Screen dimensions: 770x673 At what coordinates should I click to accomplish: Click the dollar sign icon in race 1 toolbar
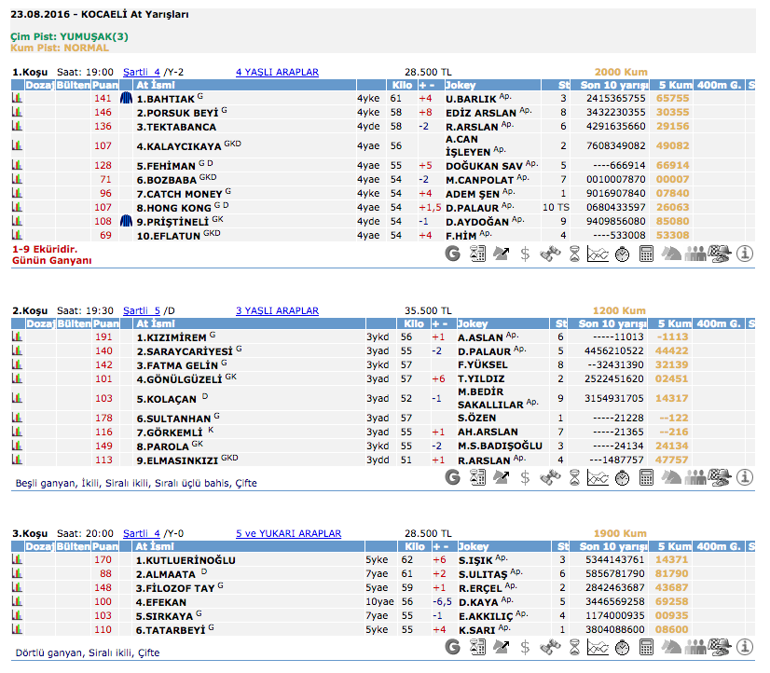click(525, 253)
